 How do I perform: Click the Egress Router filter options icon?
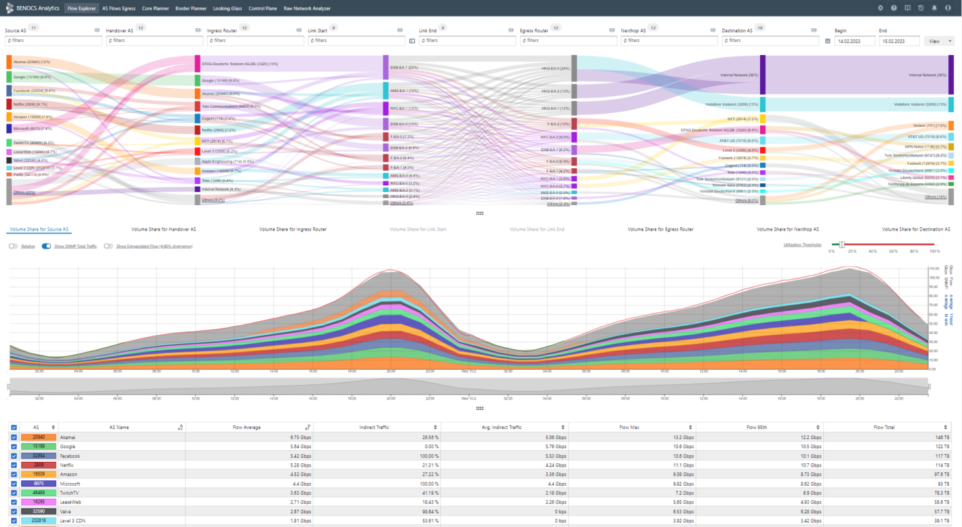tap(612, 30)
